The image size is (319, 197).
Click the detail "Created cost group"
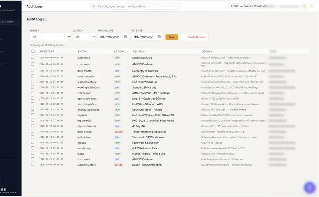(212, 143)
